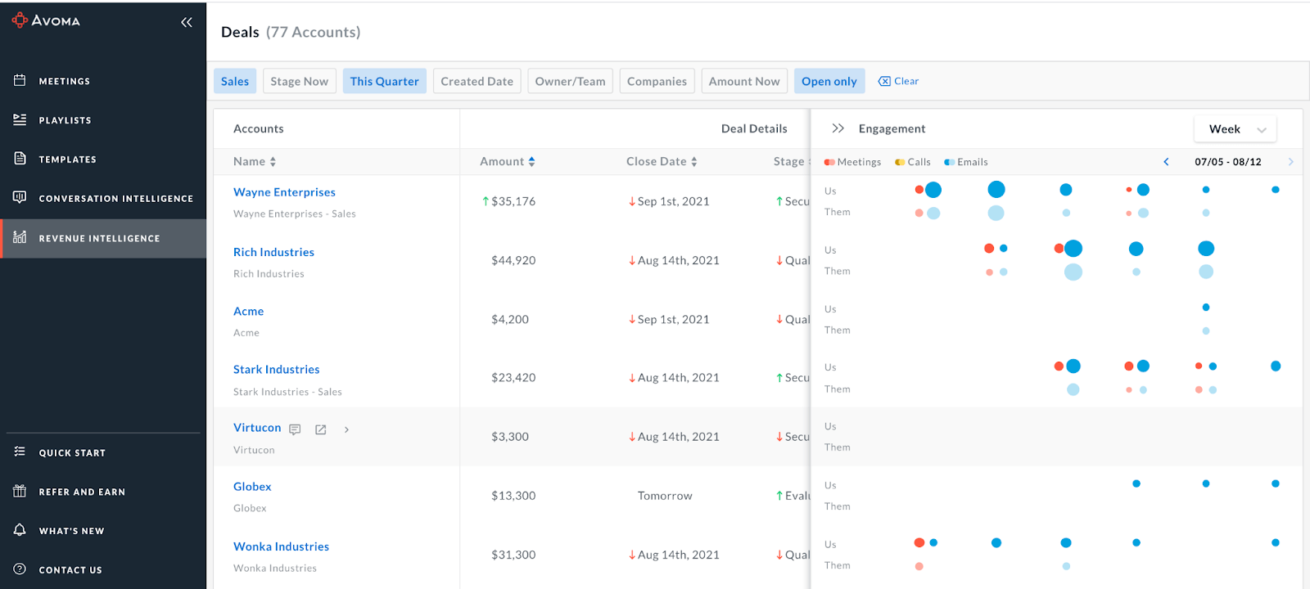Screen dimensions: 1310x589
Task: Toggle the Open only filter
Action: click(829, 81)
